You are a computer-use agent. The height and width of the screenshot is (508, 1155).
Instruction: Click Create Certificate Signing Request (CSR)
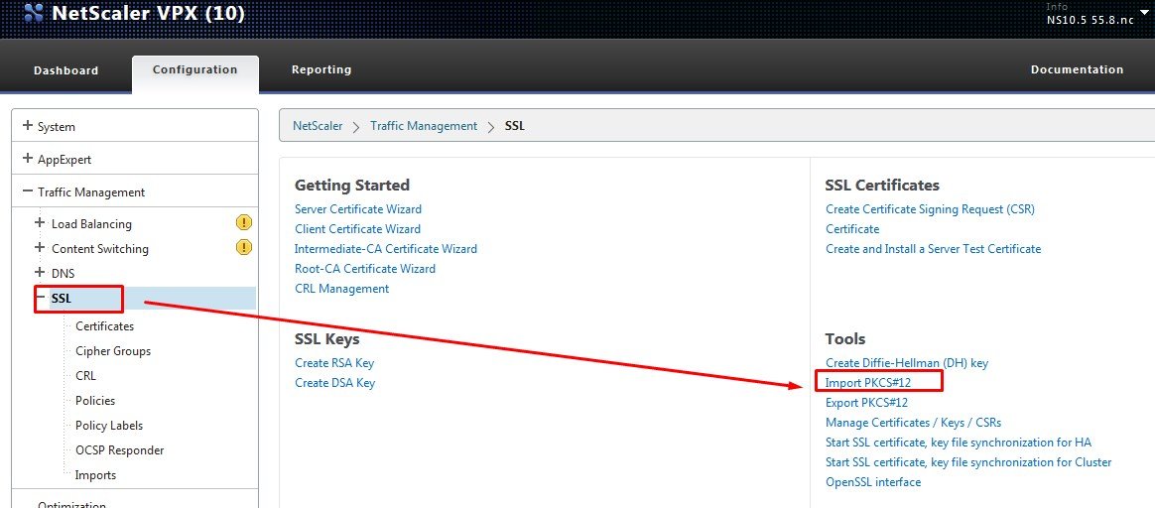point(929,209)
